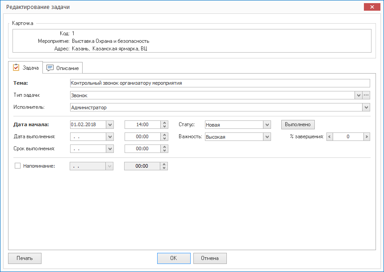Expand the Исполнитель dropdown arrow
This screenshot has width=384, height=272.
366,107
